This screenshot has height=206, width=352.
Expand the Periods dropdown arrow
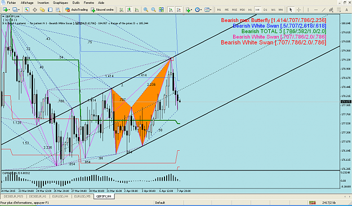pyautogui.click(x=201, y=10)
